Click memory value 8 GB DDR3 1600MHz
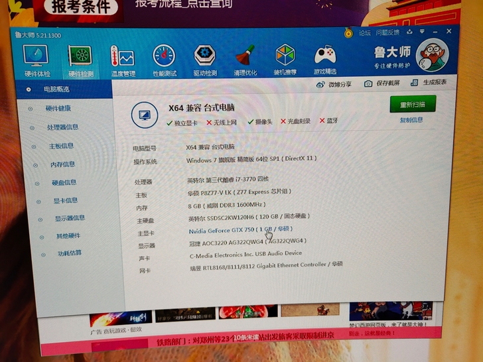This screenshot has height=362, width=483. [227, 205]
